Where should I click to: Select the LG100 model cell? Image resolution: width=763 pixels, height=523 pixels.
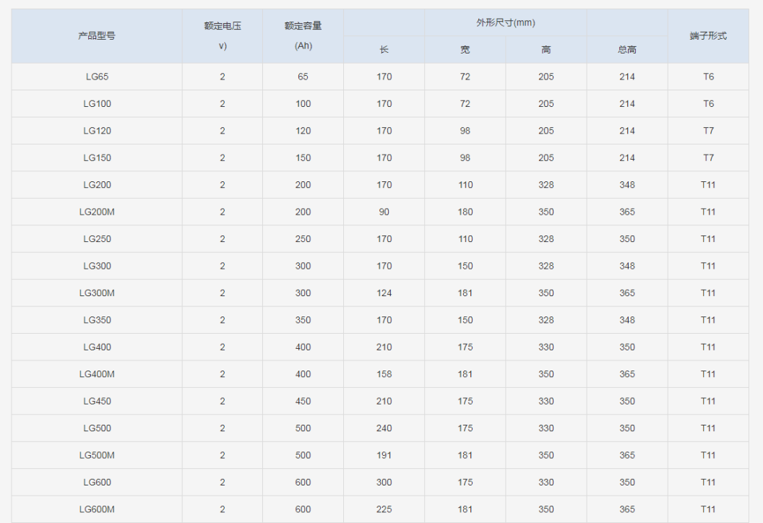[97, 103]
